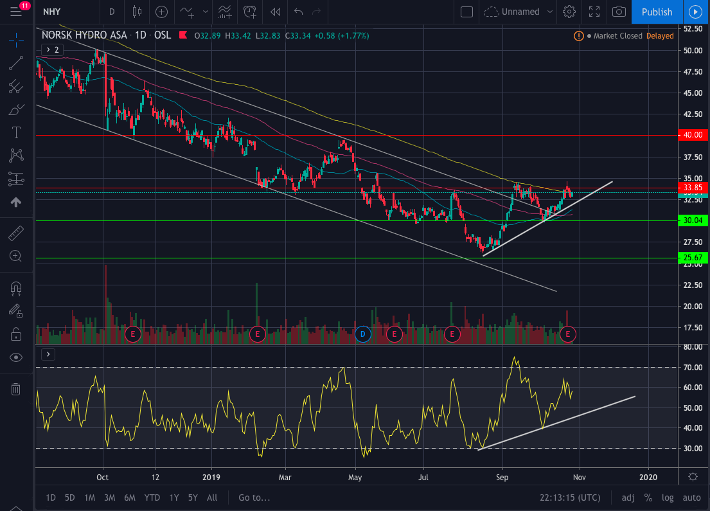Select the 6M time range
This screenshot has height=511, width=710.
point(130,498)
